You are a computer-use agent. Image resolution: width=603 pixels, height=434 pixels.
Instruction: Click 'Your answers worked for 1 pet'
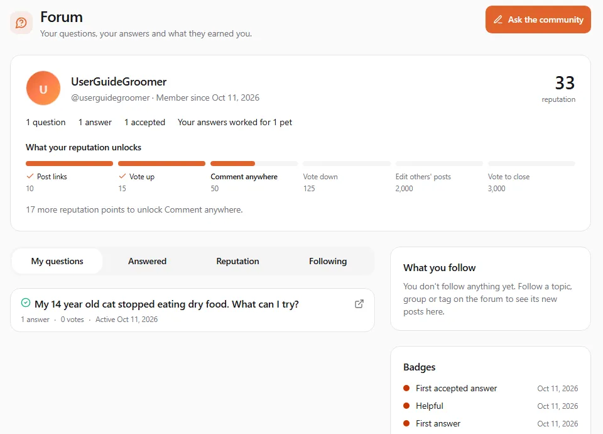point(235,123)
